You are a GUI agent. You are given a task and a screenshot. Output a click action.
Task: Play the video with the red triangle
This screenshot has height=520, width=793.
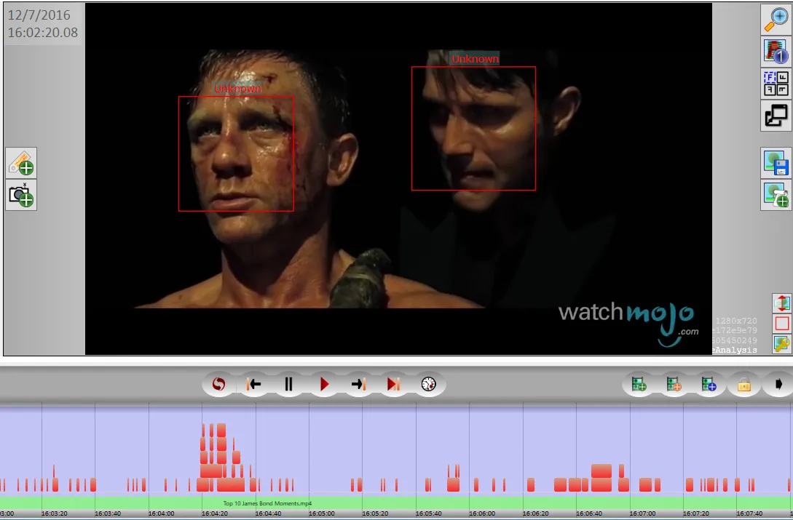coord(323,385)
